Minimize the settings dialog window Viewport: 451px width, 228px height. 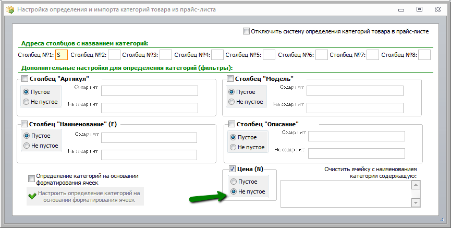(x=401, y=9)
